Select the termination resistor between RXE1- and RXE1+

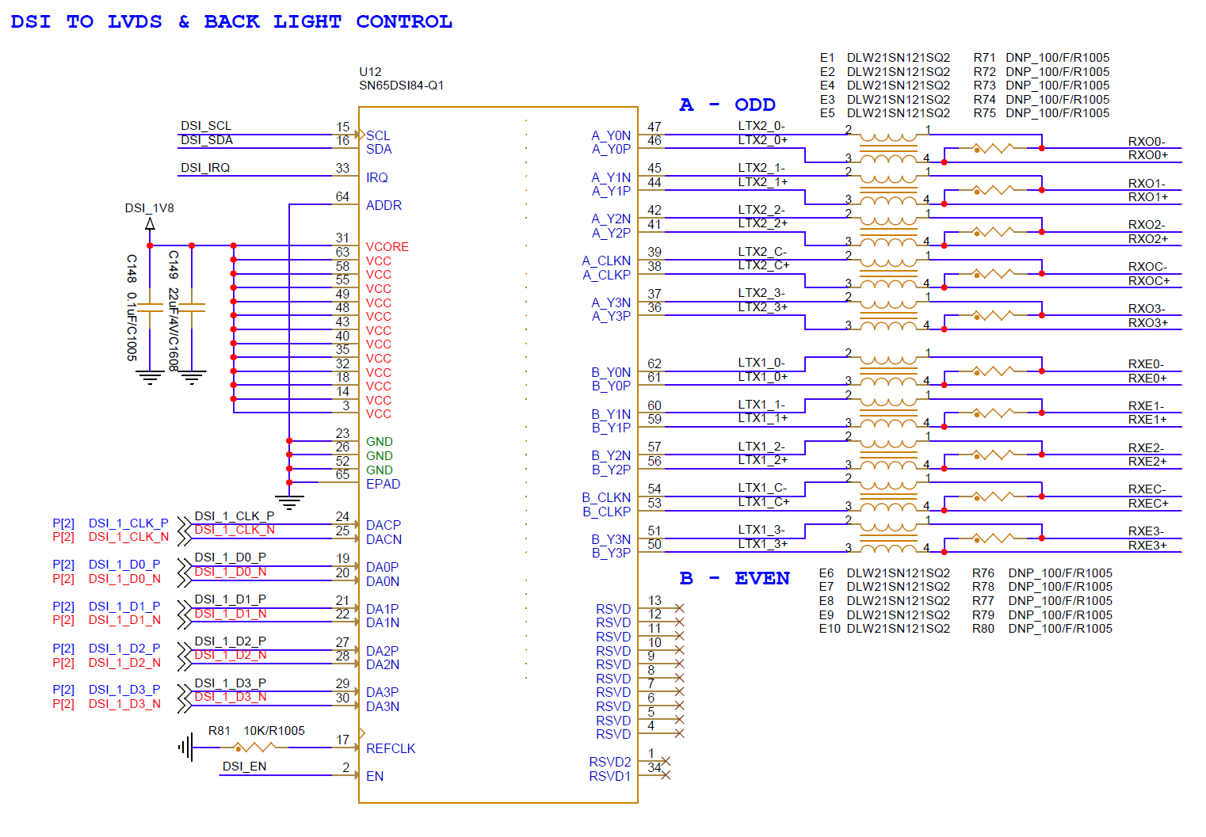pyautogui.click(x=992, y=413)
